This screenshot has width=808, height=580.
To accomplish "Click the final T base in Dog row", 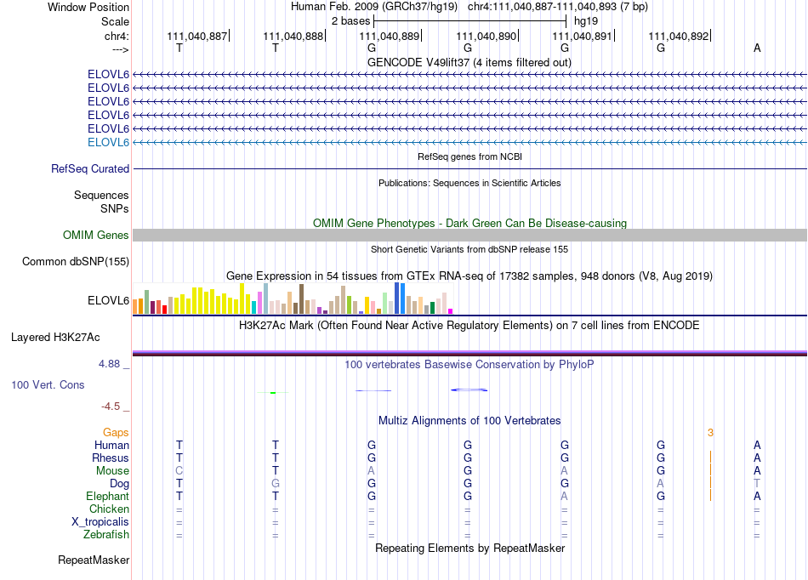I will pyautogui.click(x=757, y=484).
